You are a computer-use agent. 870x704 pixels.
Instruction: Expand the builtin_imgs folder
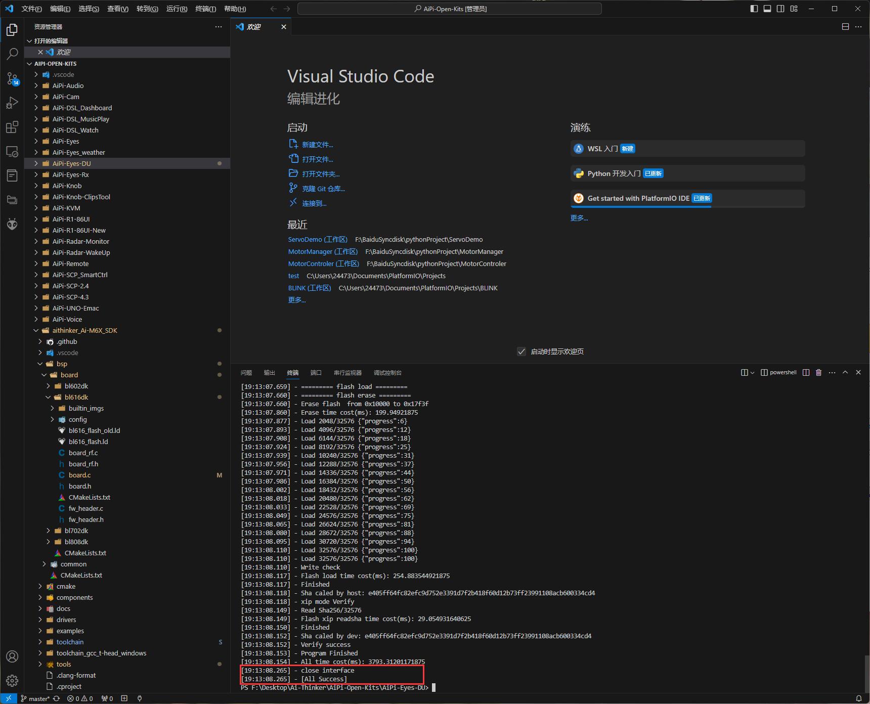[52, 408]
